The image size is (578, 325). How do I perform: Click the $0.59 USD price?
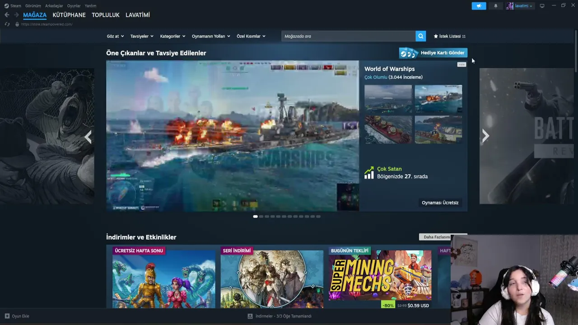[418, 306]
